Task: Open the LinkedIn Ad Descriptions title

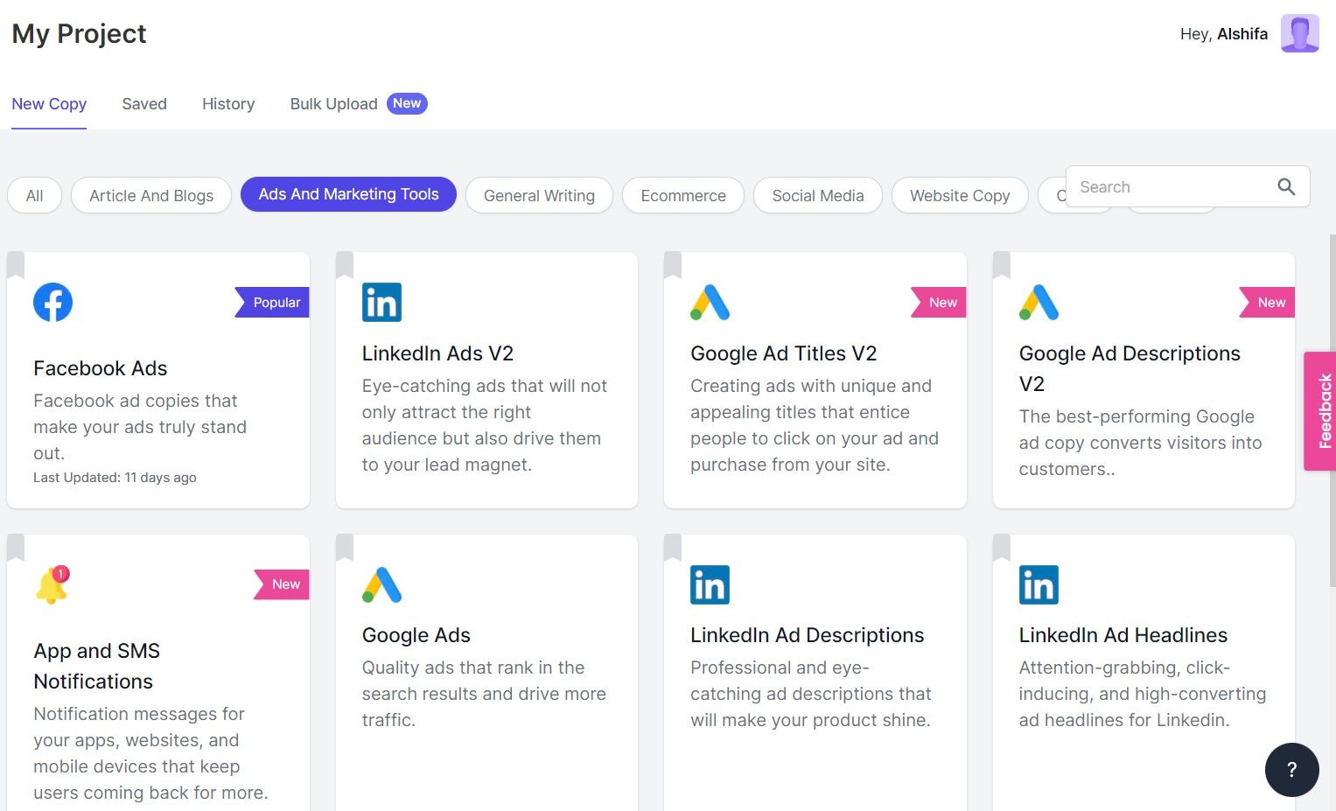Action: [x=807, y=635]
